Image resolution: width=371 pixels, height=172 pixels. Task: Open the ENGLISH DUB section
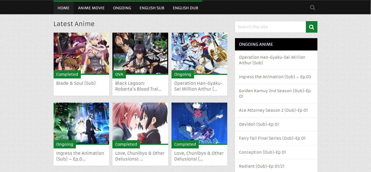point(185,8)
